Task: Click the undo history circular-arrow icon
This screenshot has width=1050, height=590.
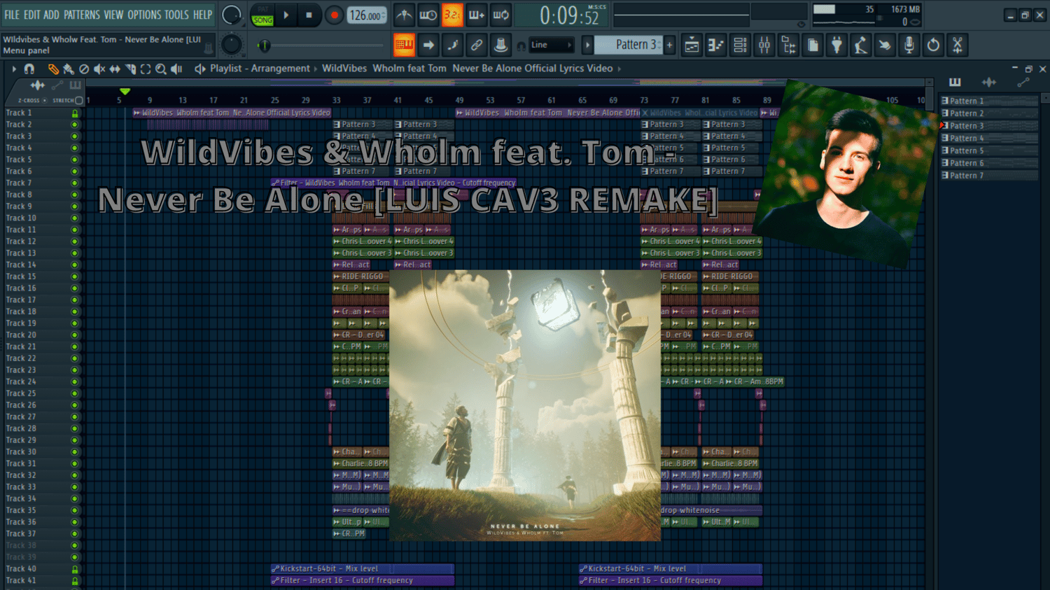Action: point(933,45)
